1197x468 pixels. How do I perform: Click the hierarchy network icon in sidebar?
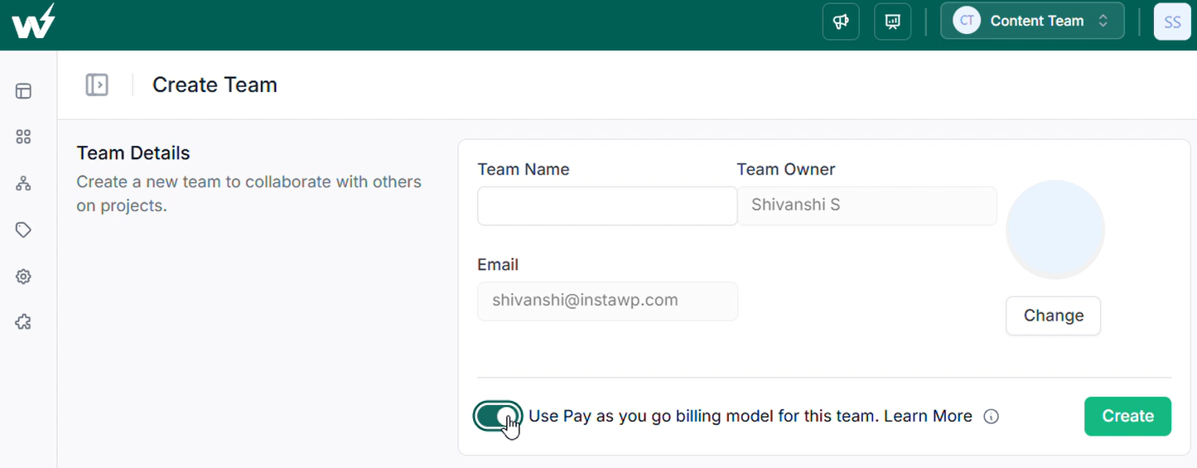(x=23, y=184)
